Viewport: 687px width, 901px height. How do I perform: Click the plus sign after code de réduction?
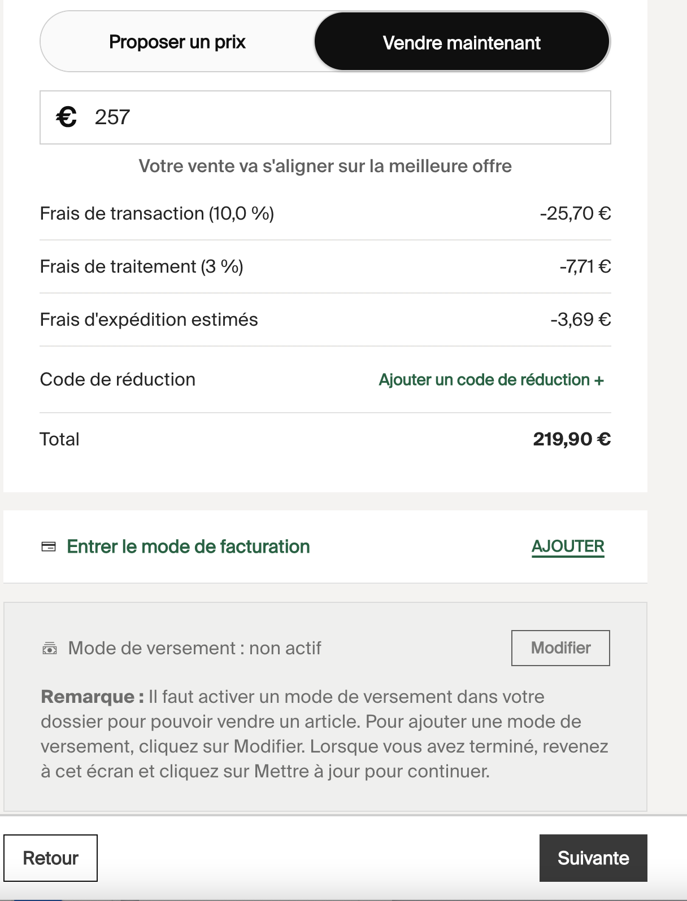pyautogui.click(x=599, y=380)
